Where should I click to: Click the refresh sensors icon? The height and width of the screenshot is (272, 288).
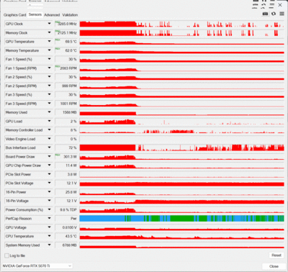tap(274, 14)
